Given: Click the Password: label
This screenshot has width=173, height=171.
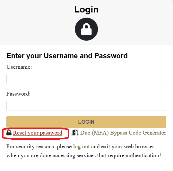Looking at the screenshot, I should click(18, 94).
